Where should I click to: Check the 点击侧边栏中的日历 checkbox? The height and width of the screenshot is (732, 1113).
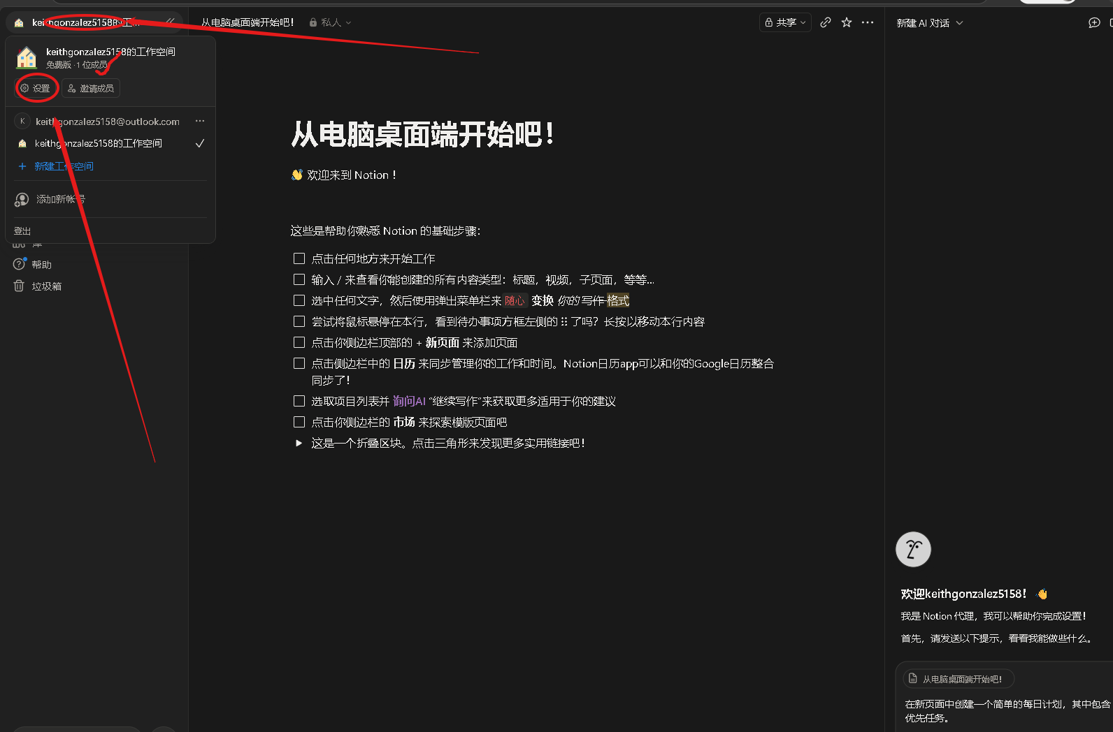coord(299,363)
